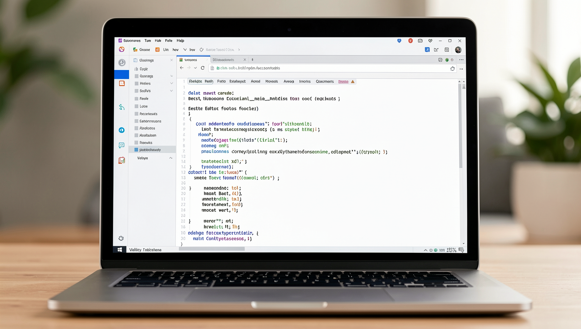Screen dimensions: 581x329
Task: Open the dropdown chevron before lav in toolbar
Action: coord(185,50)
